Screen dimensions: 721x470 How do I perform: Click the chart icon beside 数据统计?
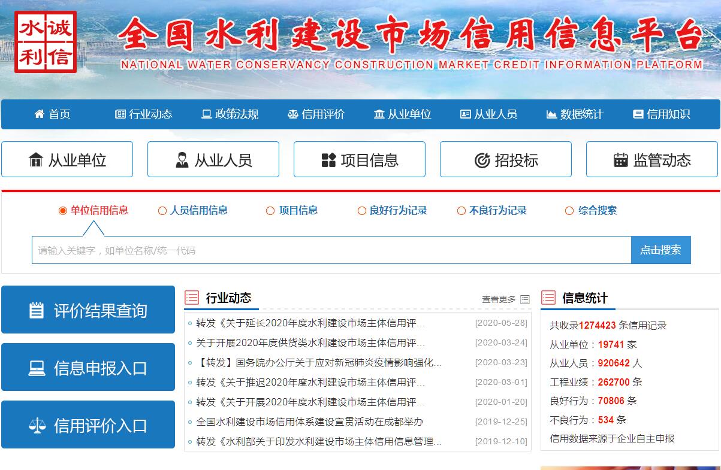tap(551, 114)
